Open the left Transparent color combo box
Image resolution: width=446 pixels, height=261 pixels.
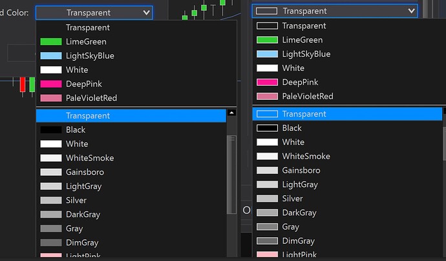[x=94, y=12]
